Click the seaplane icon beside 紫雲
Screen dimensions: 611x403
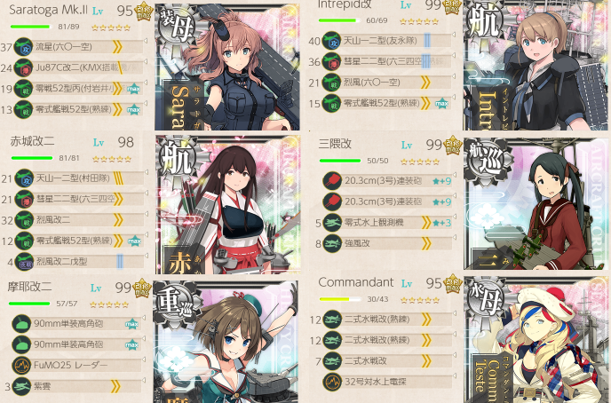21,387
